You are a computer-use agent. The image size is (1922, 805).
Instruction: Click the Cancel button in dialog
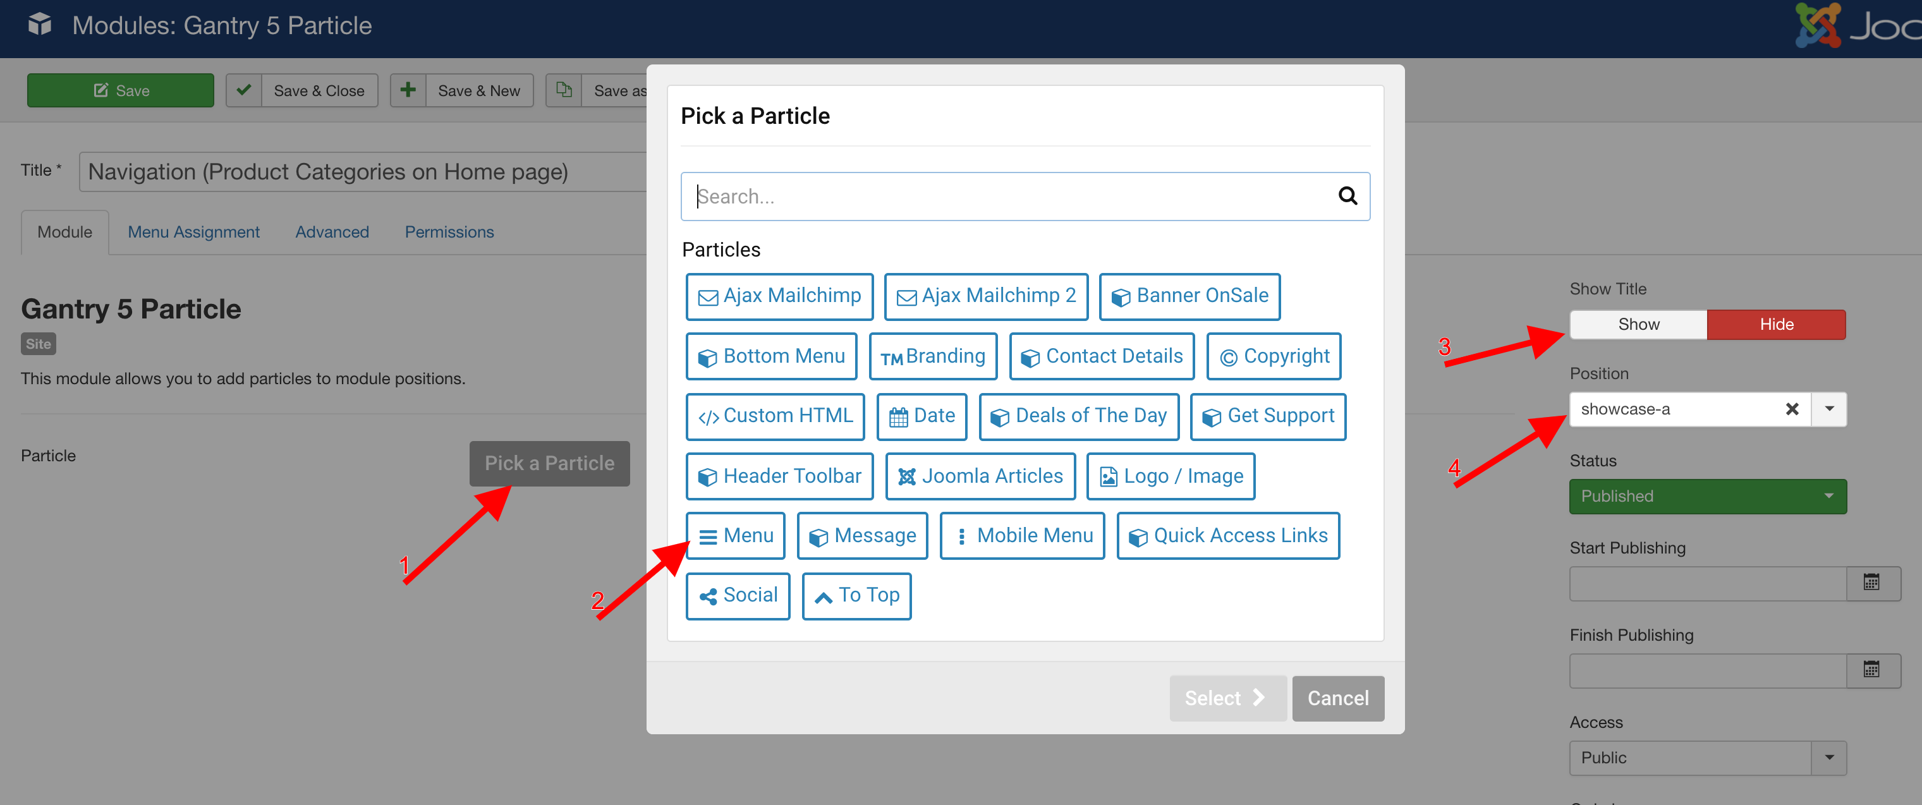click(x=1337, y=697)
